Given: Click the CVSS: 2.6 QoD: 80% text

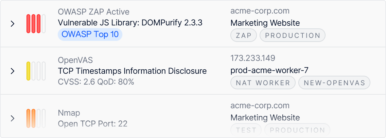Looking at the screenshot, I should click(x=96, y=82).
